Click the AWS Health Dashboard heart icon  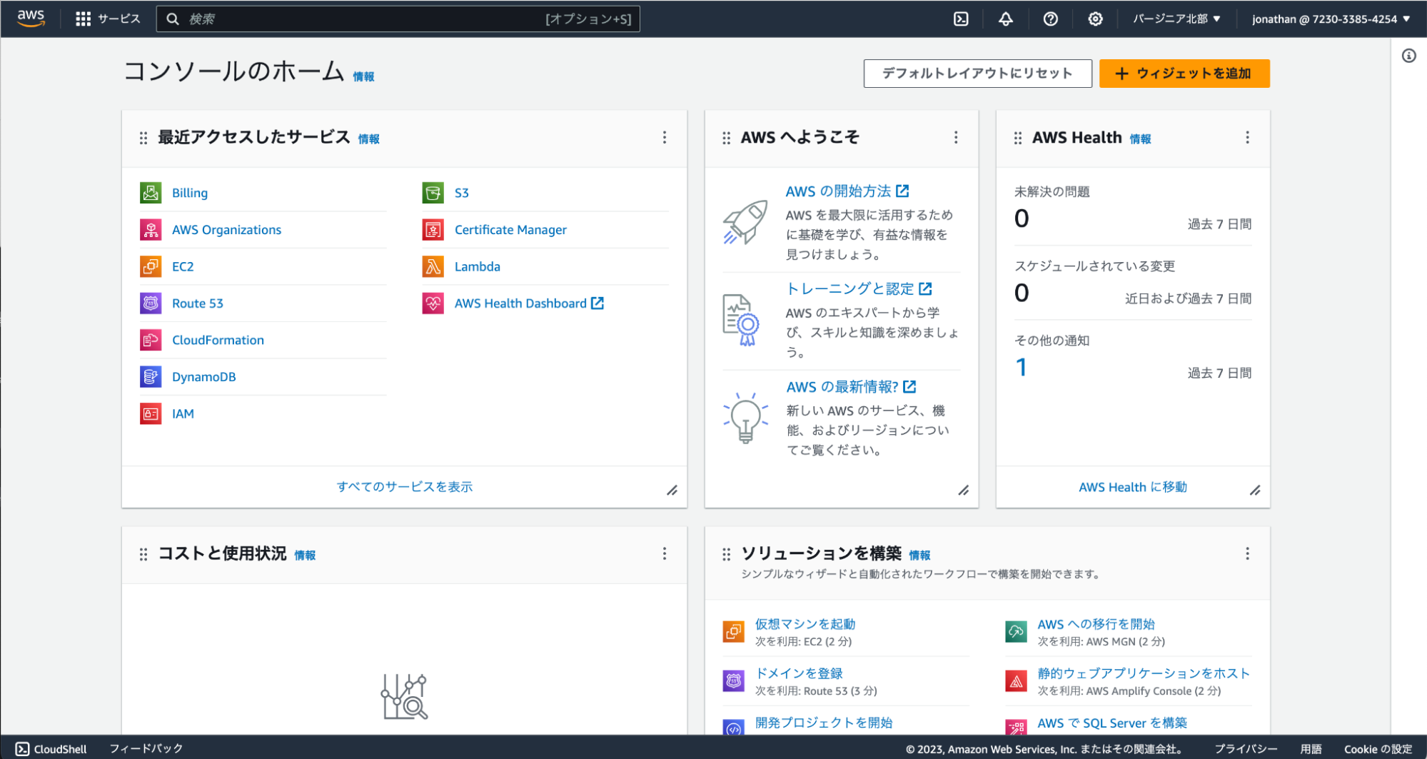point(433,303)
